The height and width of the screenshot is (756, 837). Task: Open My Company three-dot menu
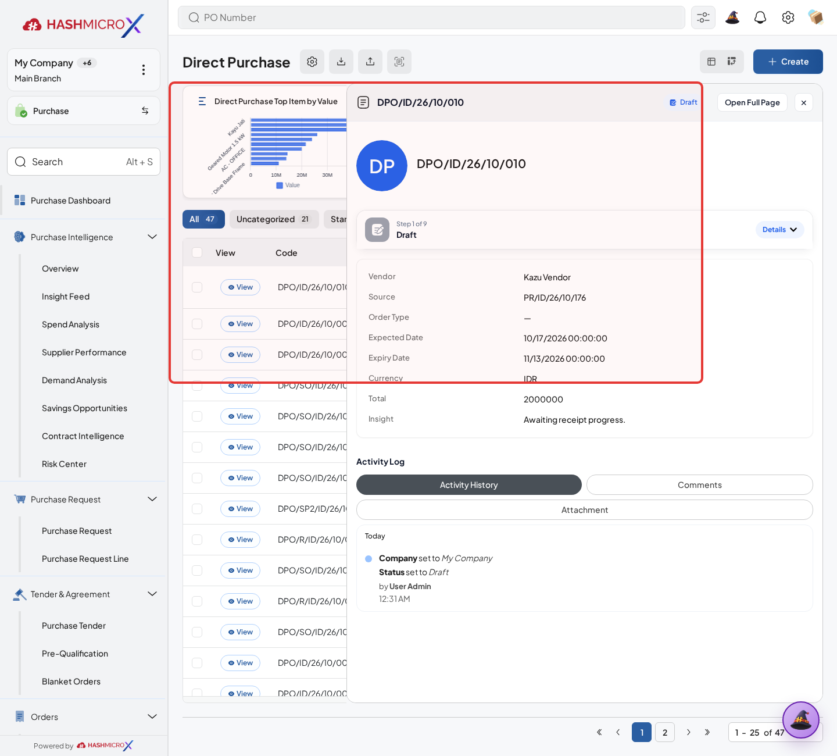coord(144,70)
